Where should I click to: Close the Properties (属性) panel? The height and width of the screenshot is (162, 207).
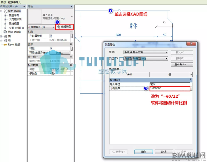click(x=71, y=6)
